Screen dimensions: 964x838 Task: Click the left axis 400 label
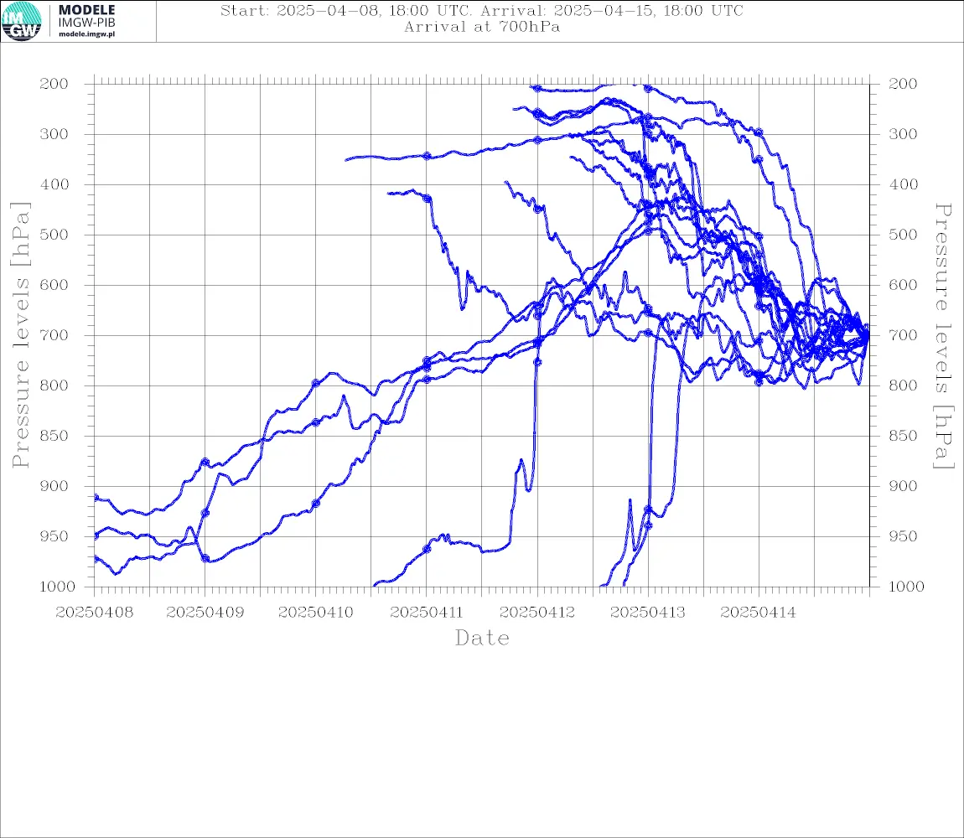click(54, 184)
